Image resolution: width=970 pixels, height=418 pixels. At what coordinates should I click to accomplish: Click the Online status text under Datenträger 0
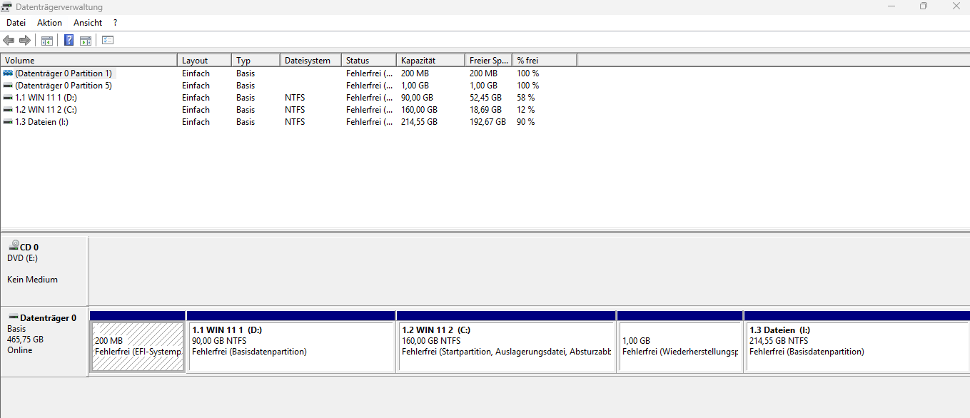coord(19,350)
